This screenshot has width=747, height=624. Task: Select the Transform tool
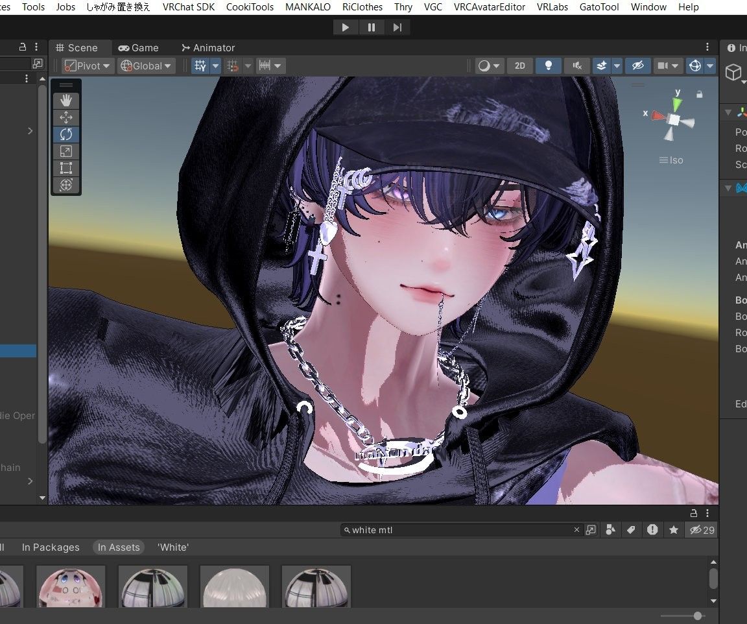(65, 185)
